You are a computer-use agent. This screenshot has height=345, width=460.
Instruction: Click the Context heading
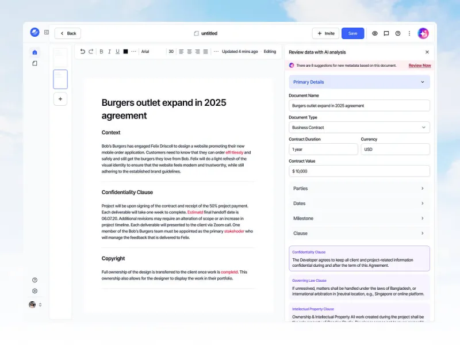pyautogui.click(x=111, y=133)
